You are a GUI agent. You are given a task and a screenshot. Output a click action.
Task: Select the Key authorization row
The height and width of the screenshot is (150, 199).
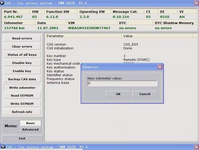[x=61, y=67]
